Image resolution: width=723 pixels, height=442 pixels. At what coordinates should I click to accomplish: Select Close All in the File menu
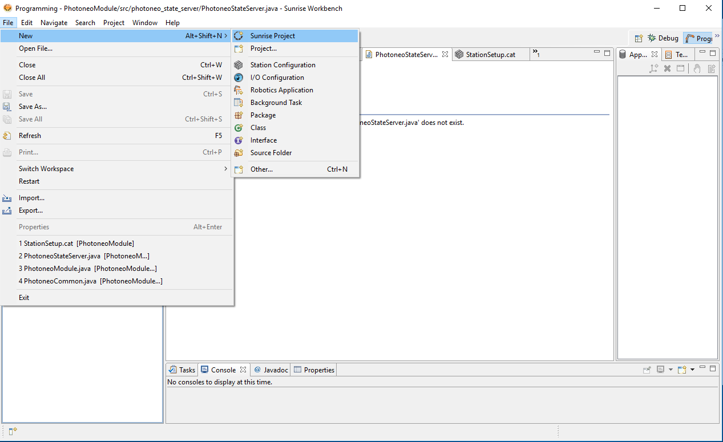[116, 78]
